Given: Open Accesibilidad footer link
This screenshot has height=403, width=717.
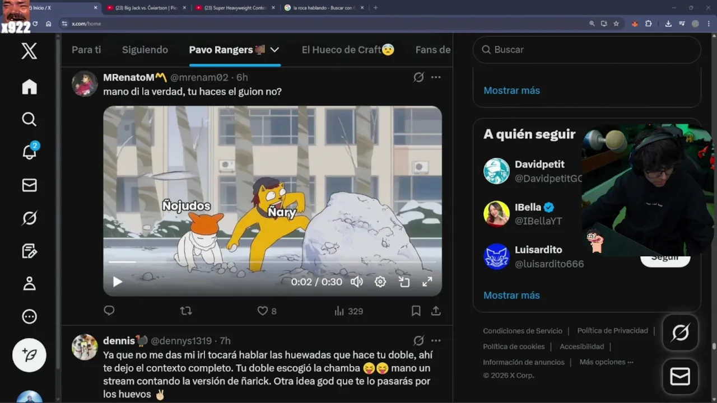Looking at the screenshot, I should pos(581,346).
